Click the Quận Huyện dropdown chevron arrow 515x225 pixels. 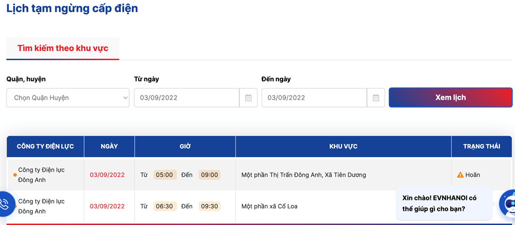pyautogui.click(x=125, y=98)
